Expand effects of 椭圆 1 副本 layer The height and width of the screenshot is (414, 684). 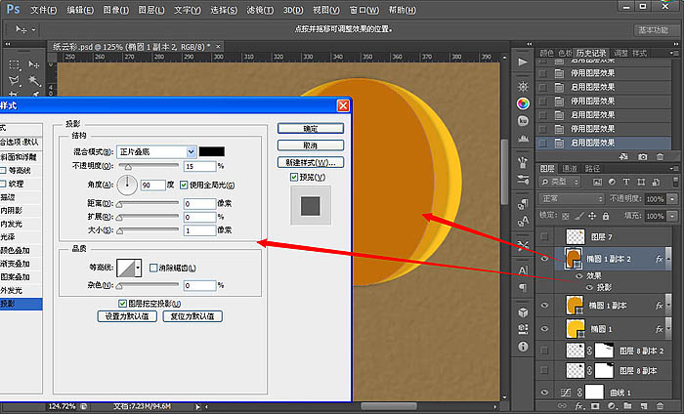coord(668,306)
